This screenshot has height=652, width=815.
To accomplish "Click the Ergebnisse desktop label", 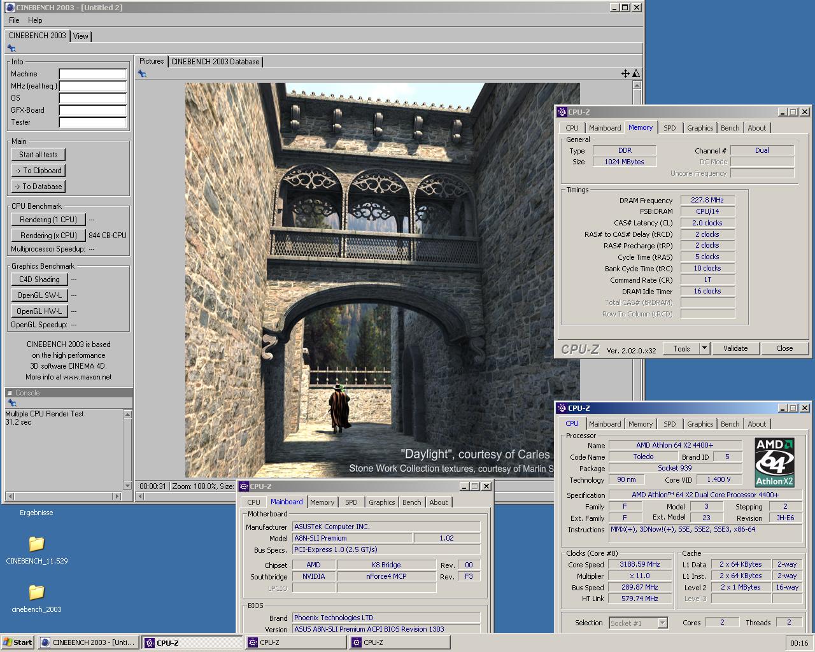I will point(36,513).
